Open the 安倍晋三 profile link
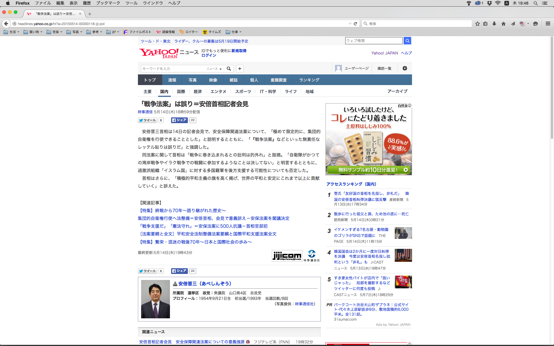 pyautogui.click(x=205, y=283)
